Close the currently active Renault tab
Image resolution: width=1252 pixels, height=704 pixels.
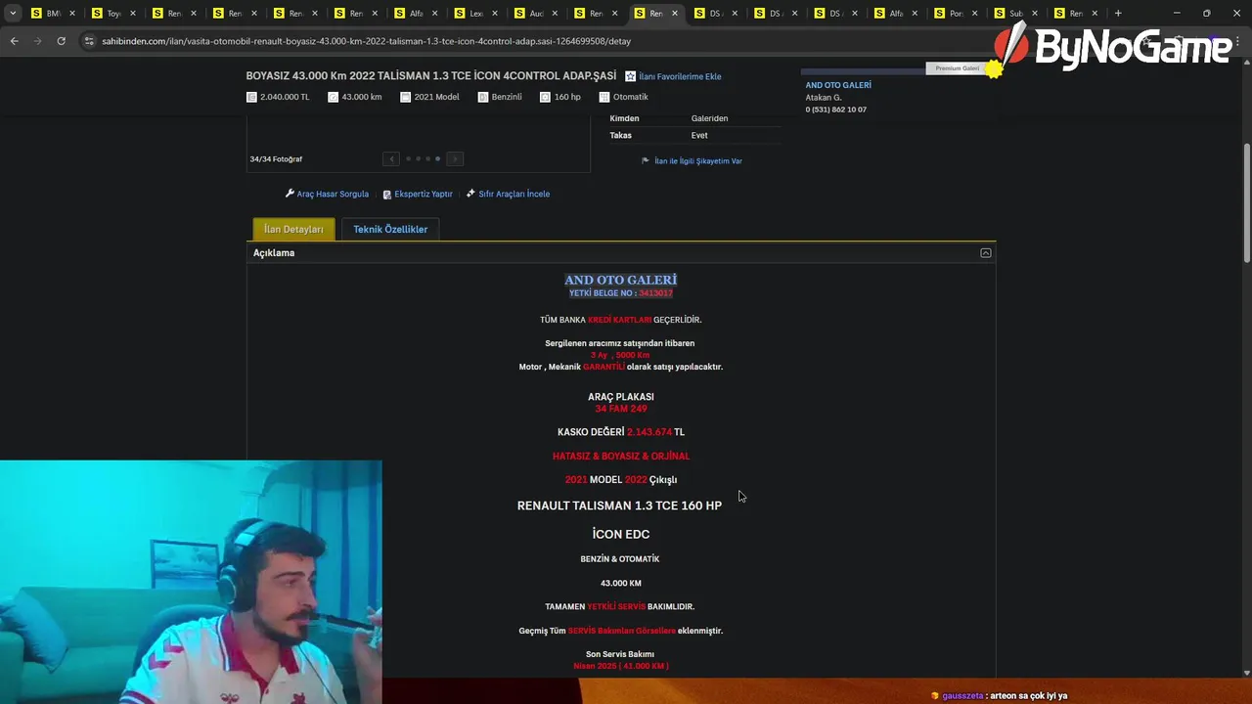[675, 14]
